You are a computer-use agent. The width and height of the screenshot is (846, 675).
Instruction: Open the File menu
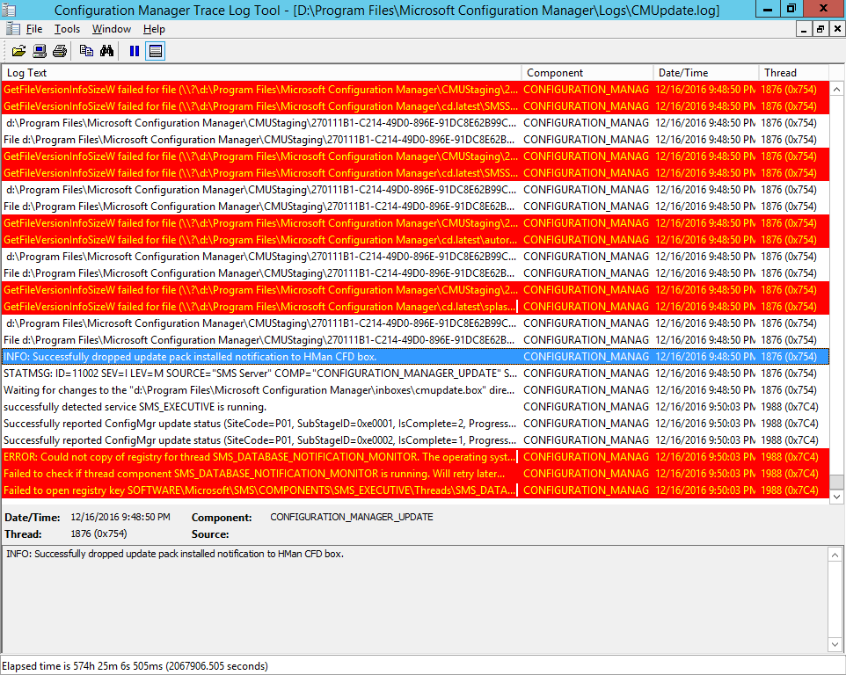click(x=34, y=29)
